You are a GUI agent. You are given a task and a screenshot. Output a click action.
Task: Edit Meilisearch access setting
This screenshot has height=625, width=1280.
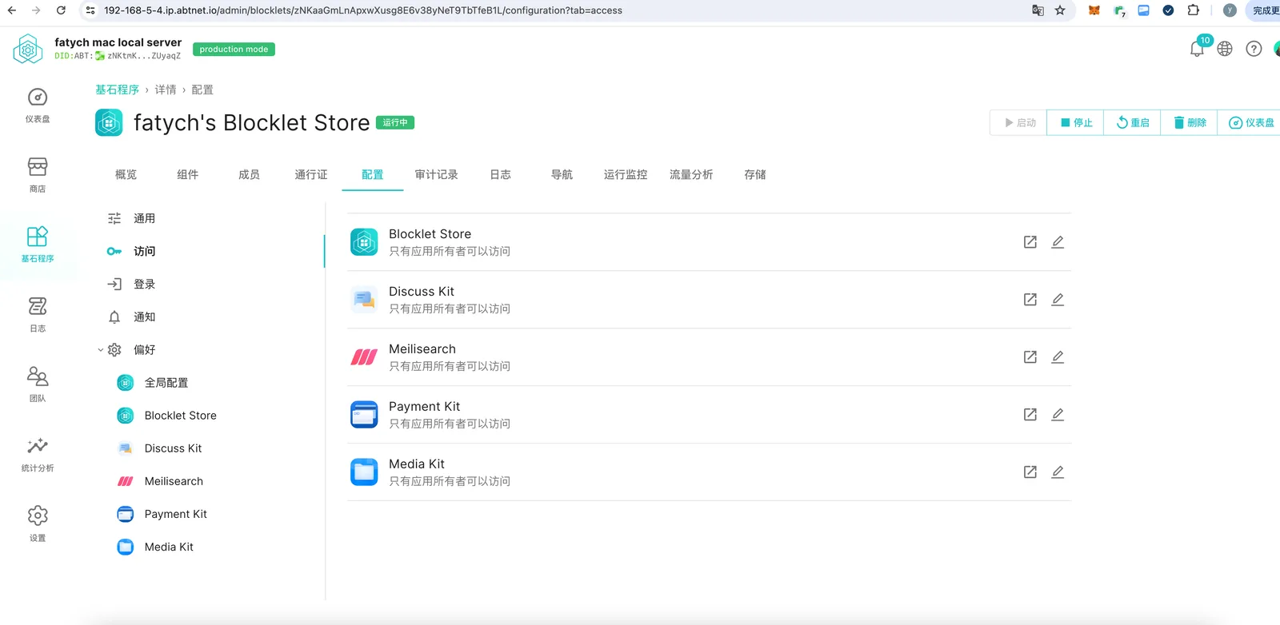[1058, 357]
